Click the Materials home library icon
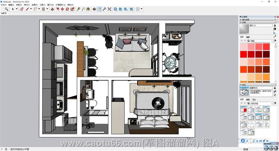The width and height of the screenshot is (279, 151). pos(248,41)
